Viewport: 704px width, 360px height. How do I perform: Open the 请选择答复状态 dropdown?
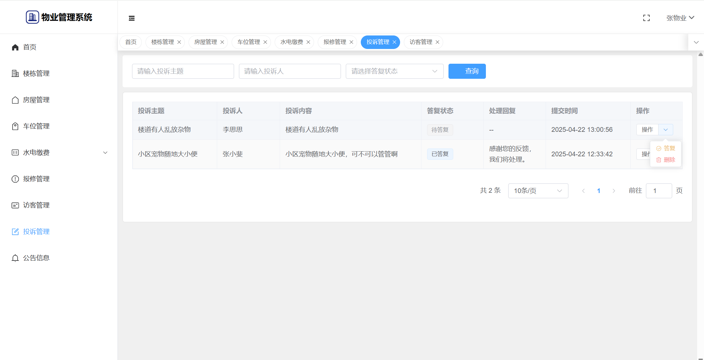pyautogui.click(x=394, y=71)
